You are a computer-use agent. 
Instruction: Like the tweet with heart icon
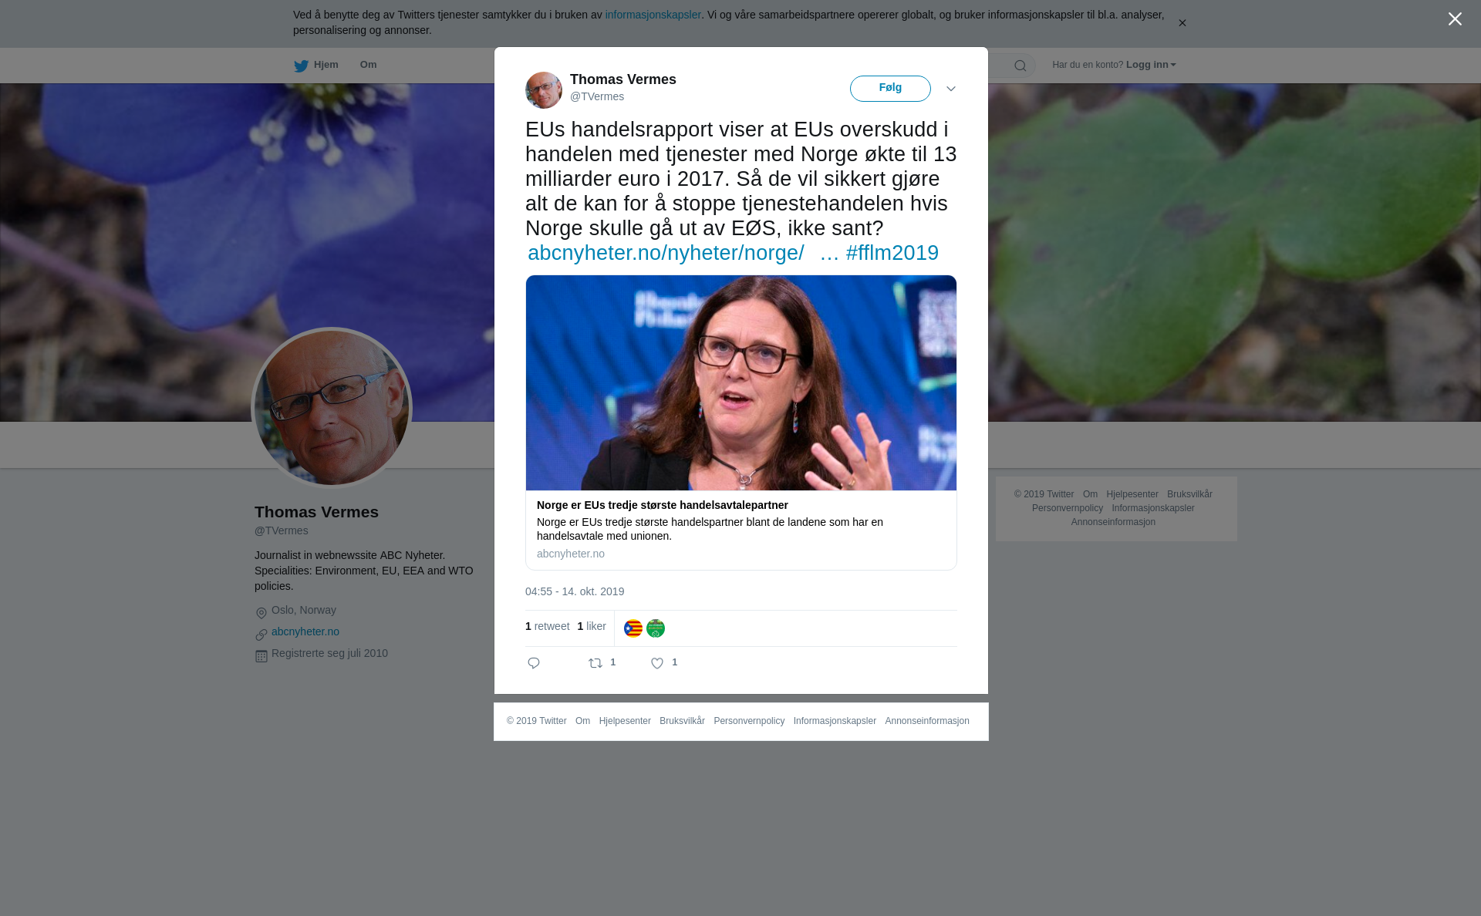657,663
